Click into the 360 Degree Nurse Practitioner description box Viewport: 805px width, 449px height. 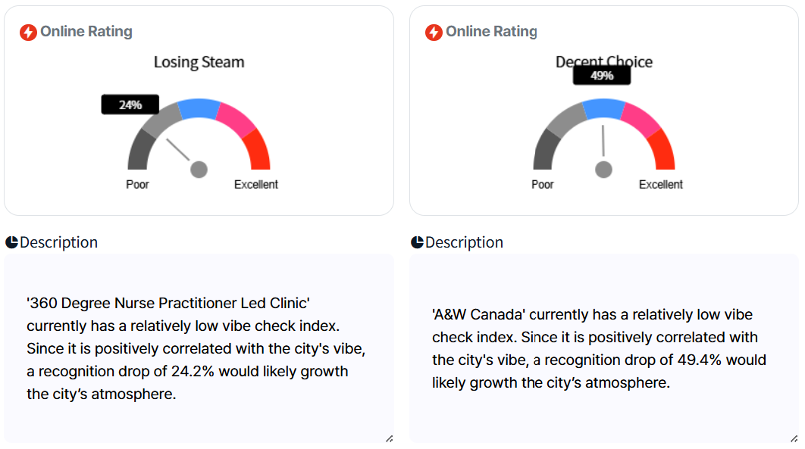coord(199,348)
